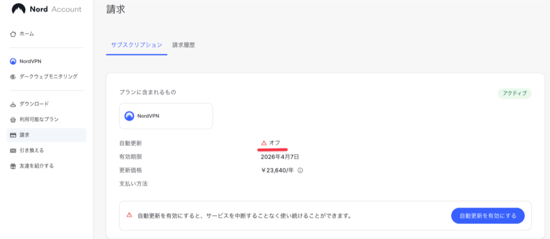Click the 請求 page heading
The width and height of the screenshot is (550, 239).
tap(116, 10)
